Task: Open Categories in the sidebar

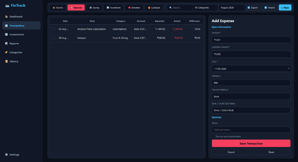Action: [21, 52]
